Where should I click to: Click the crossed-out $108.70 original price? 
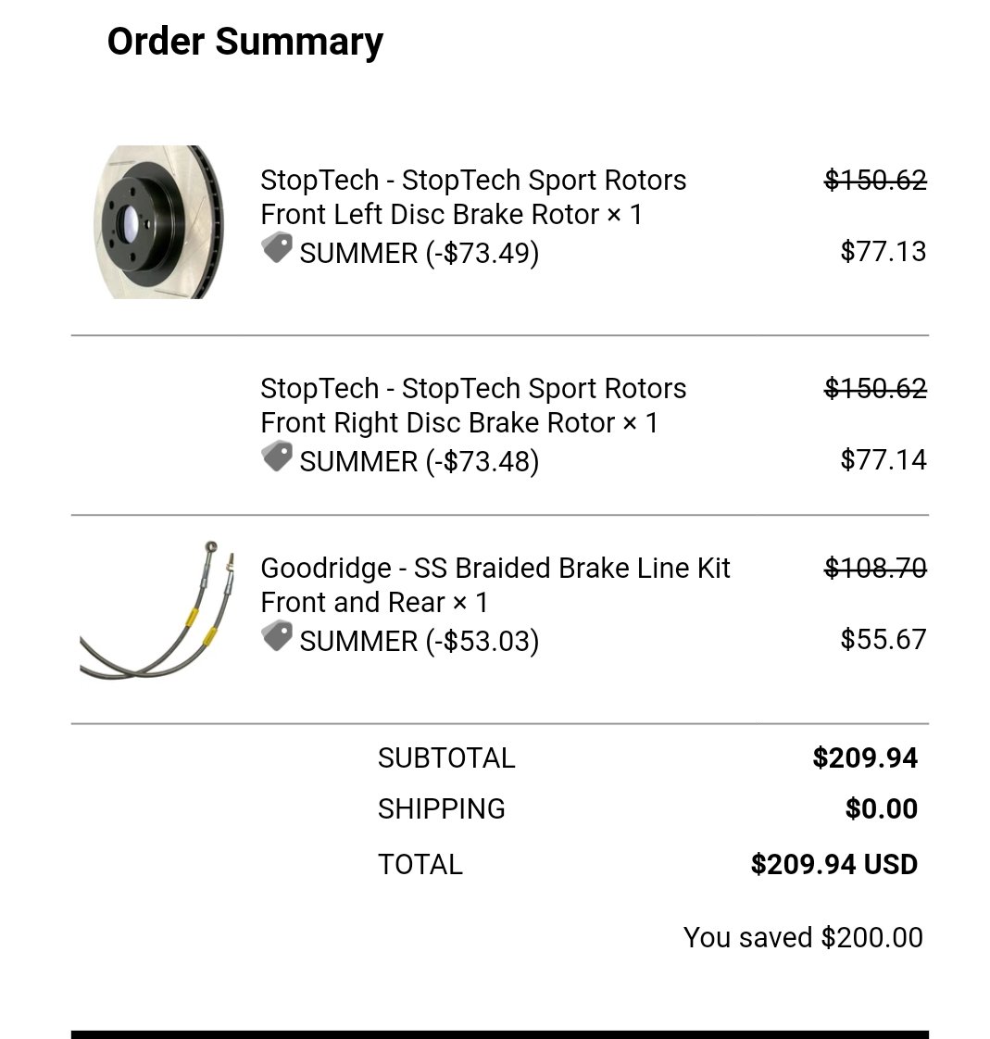point(874,568)
